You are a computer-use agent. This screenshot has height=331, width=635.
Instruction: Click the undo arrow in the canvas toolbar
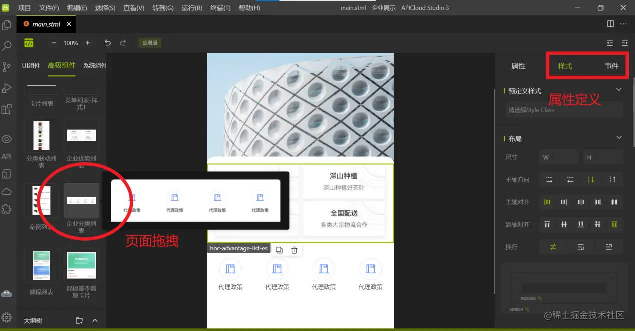107,43
